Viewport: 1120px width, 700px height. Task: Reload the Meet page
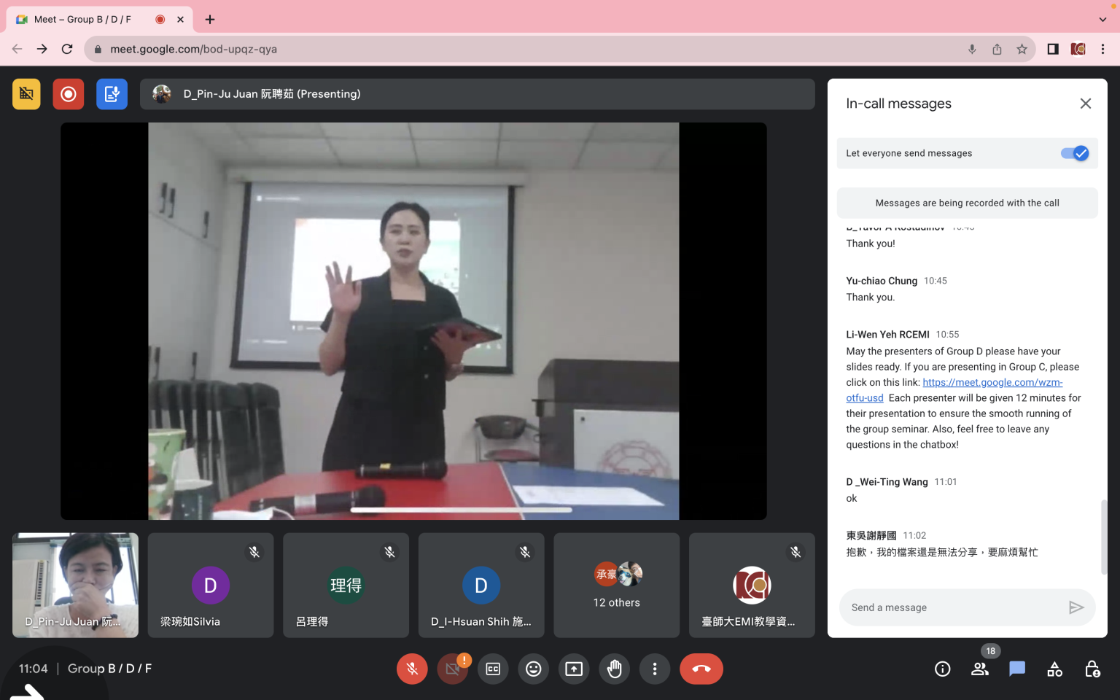click(67, 49)
